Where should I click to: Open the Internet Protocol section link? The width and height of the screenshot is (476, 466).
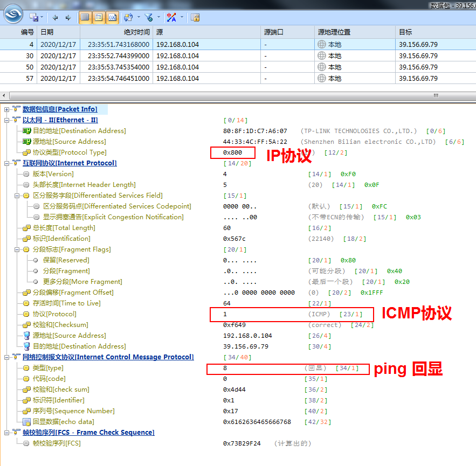click(x=70, y=163)
